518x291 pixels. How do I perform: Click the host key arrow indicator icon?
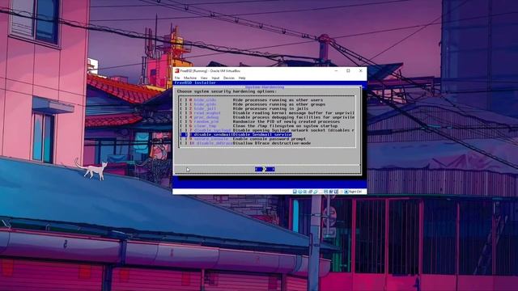click(346, 192)
